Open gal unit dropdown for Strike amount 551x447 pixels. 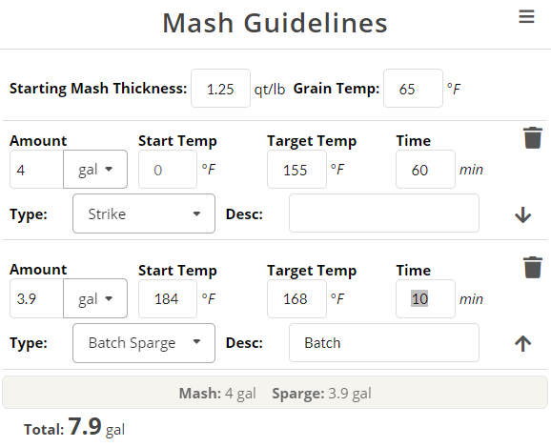click(95, 170)
